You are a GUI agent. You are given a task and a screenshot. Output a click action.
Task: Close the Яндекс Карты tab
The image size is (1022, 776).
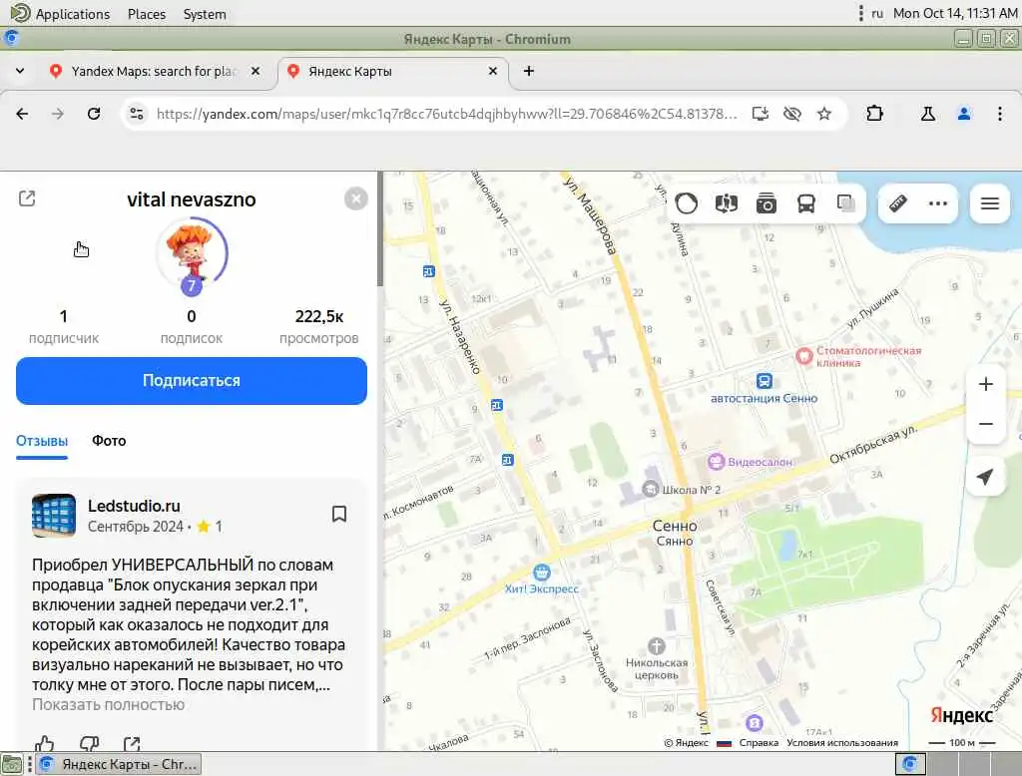pos(493,71)
